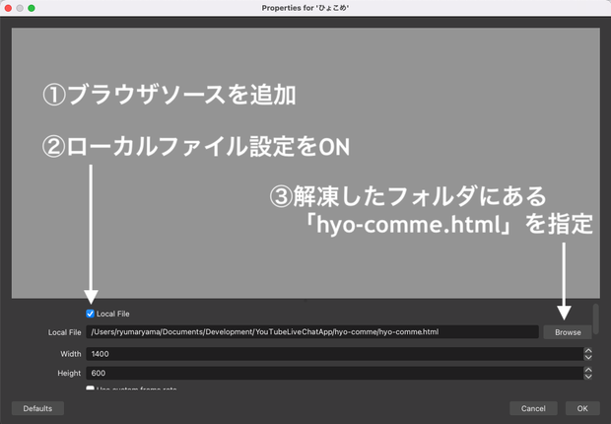Viewport: 611px width, 424px height.
Task: Click the 'Local File' text beside the checkbox
Action: point(113,314)
